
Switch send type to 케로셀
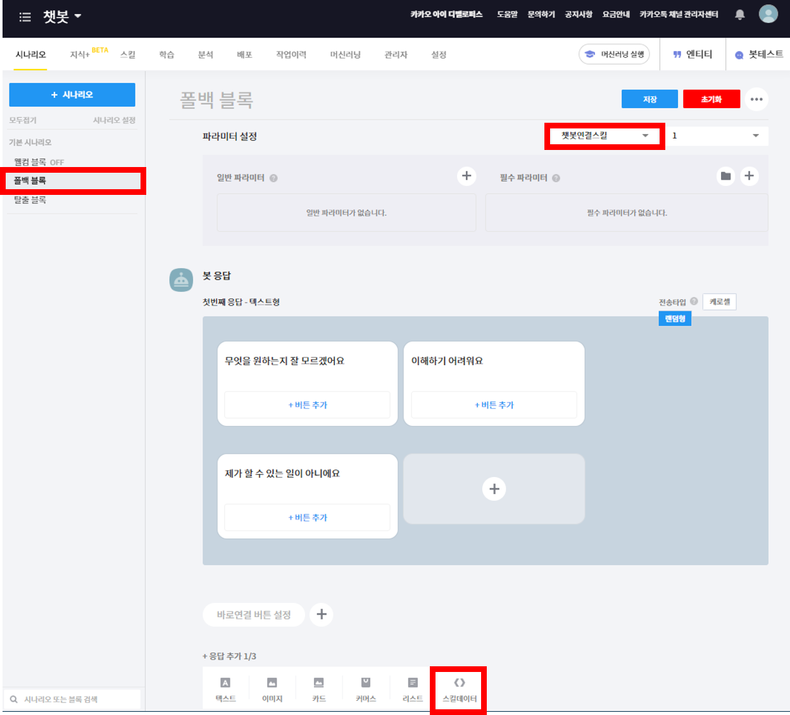(719, 302)
